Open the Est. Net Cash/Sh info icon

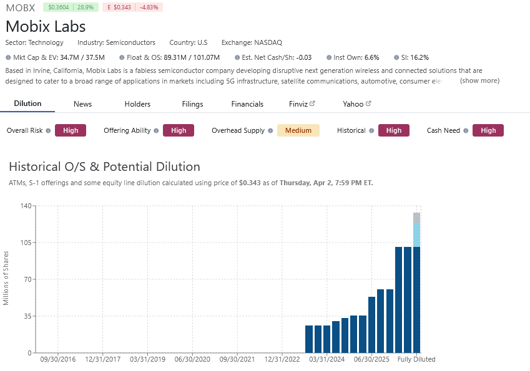coord(236,57)
